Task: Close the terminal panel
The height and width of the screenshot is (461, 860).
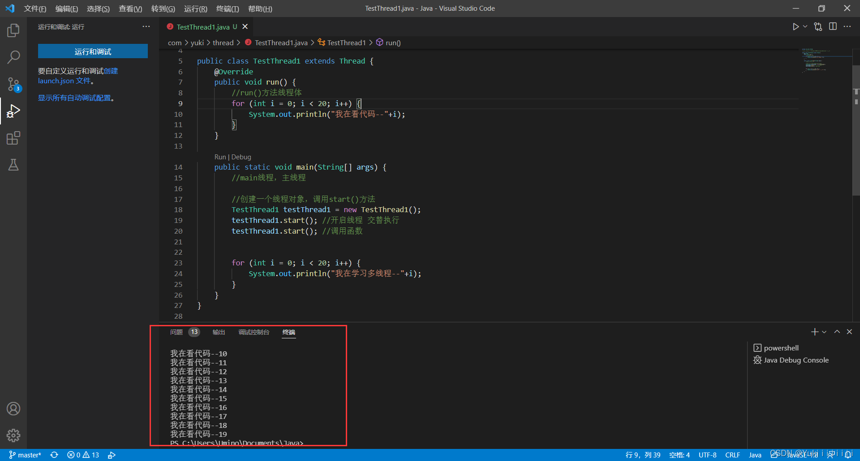Action: point(849,332)
